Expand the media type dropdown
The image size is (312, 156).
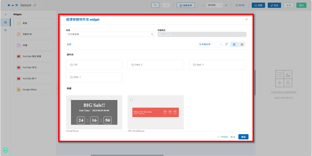click(202, 34)
